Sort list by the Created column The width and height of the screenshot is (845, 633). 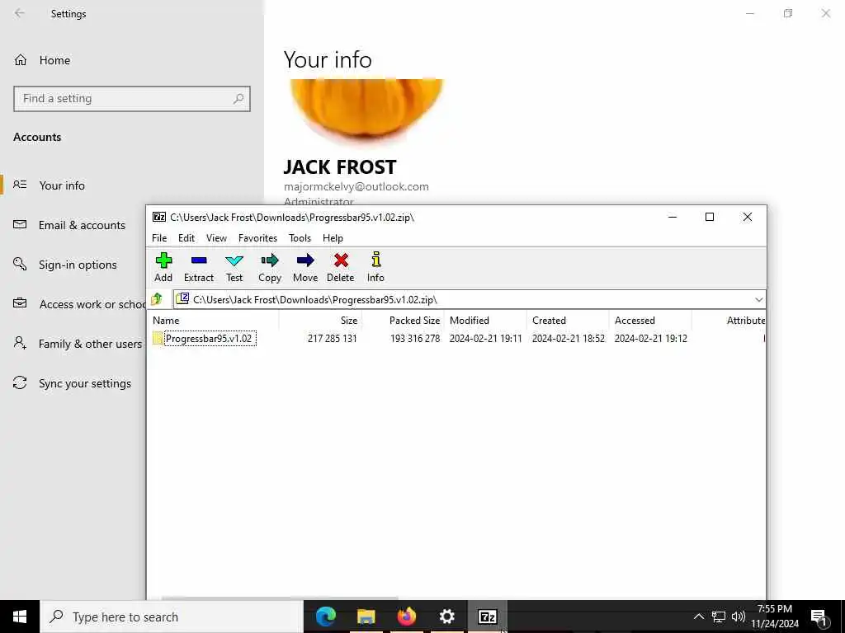pyautogui.click(x=568, y=321)
